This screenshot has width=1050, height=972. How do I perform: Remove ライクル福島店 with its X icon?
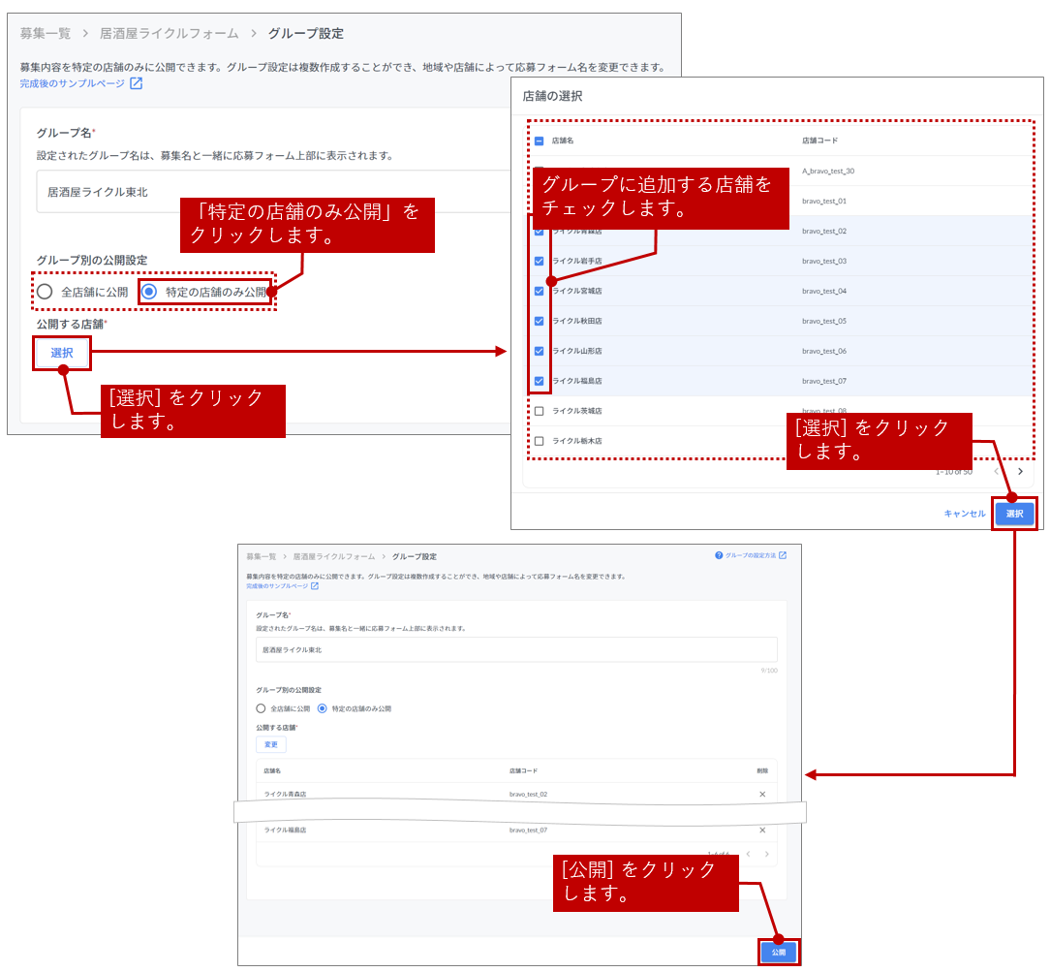[762, 831]
